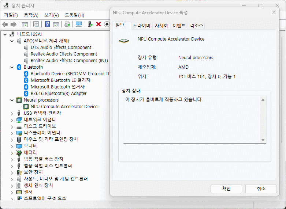Screen dimensions: 286x209
Task: Click the device status scrollbar up arrow
Action: (263, 100)
